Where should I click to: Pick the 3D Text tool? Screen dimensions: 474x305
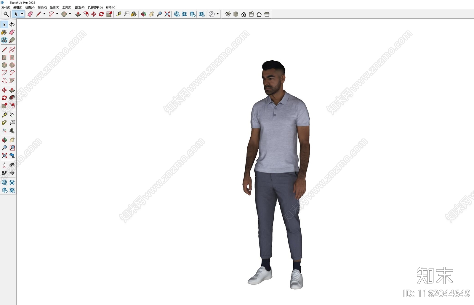(12, 130)
